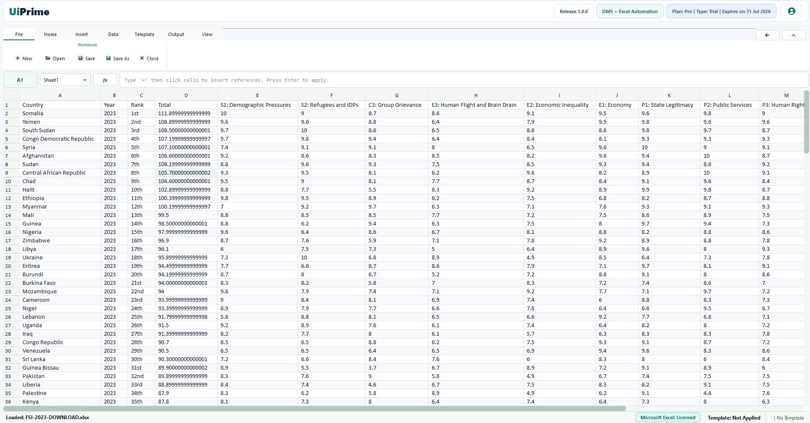Viewport: 810px width, 423px height.
Task: Click the Plan Pro trial expiry badge
Action: 721,11
